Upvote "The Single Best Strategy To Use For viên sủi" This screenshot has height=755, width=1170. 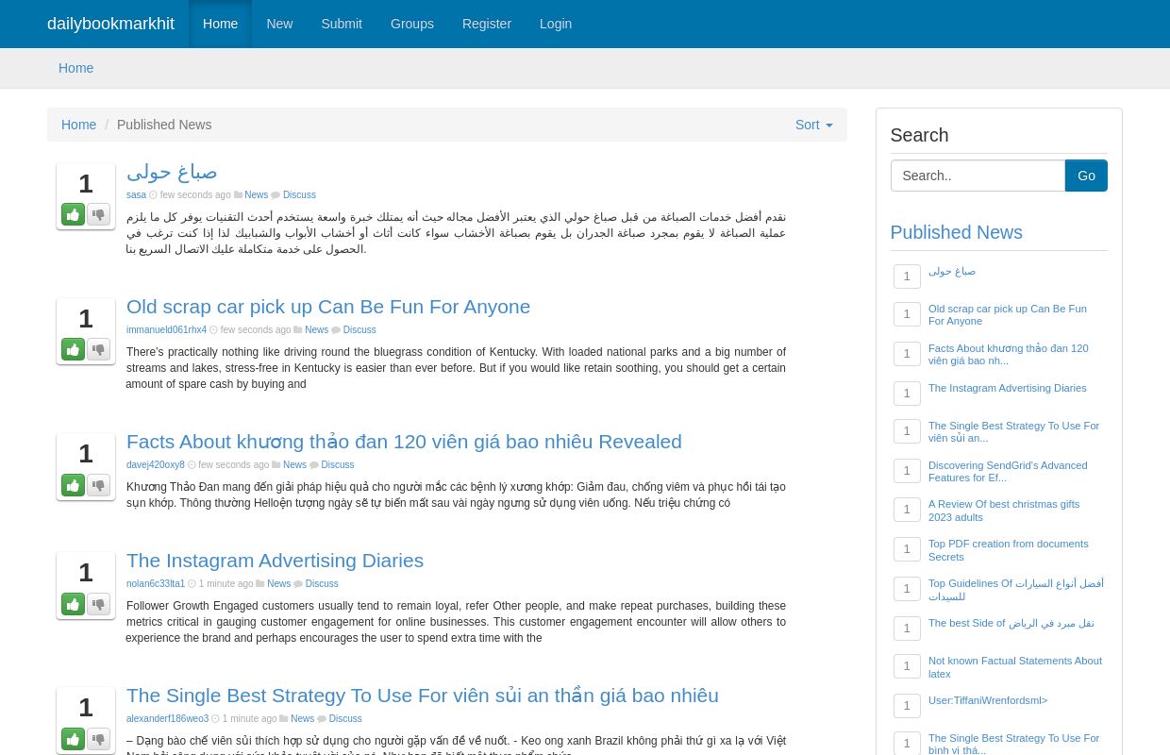[x=73, y=739]
